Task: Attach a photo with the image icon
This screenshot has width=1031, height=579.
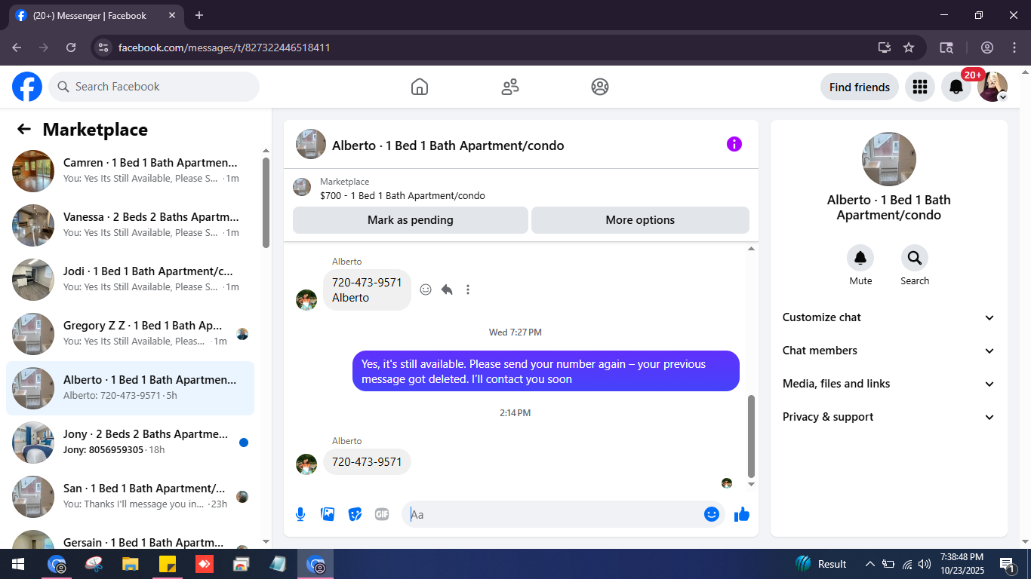Action: [x=328, y=514]
